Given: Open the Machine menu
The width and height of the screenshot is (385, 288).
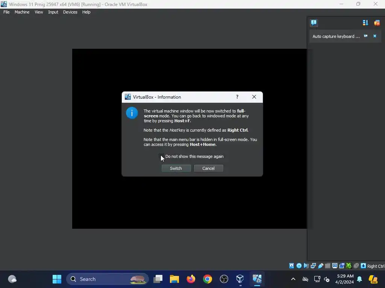Looking at the screenshot, I should point(22,12).
